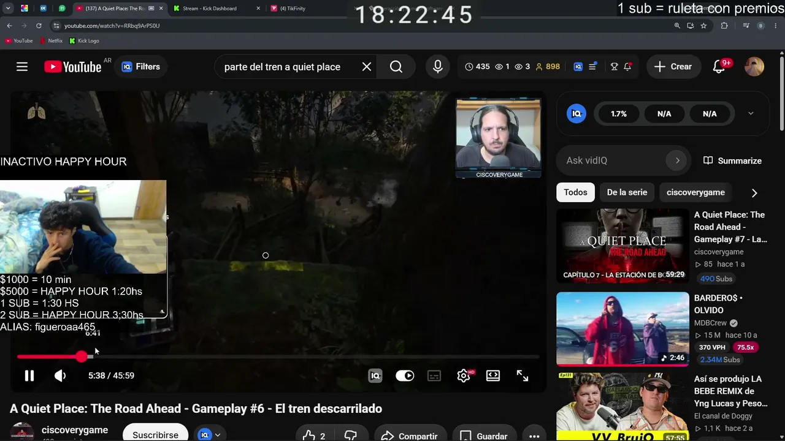
Task: Open the 'Gameplay #7' video thumbnail
Action: click(x=622, y=246)
